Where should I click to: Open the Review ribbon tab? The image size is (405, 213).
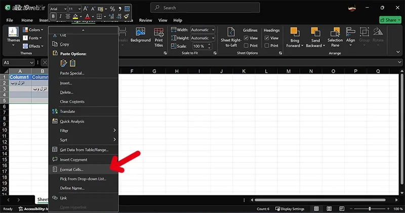tap(145, 20)
